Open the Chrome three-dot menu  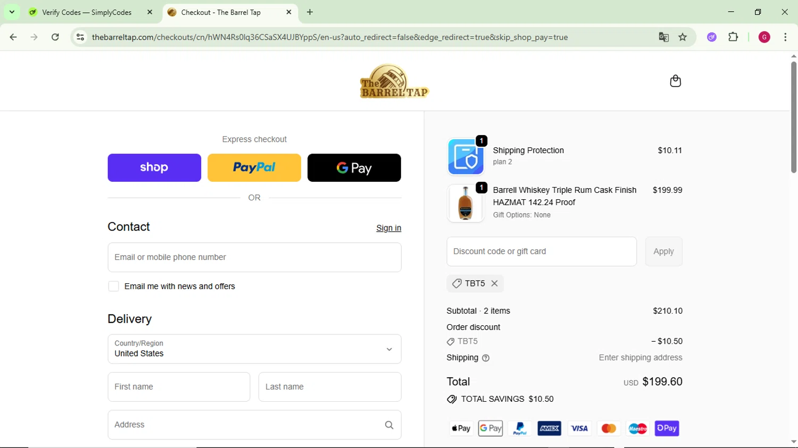(785, 37)
